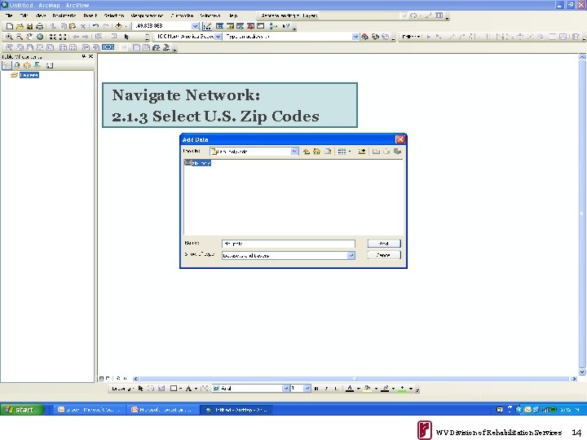Image resolution: width=587 pixels, height=440 pixels.
Task: Click the font color A swatch
Action: (x=350, y=389)
